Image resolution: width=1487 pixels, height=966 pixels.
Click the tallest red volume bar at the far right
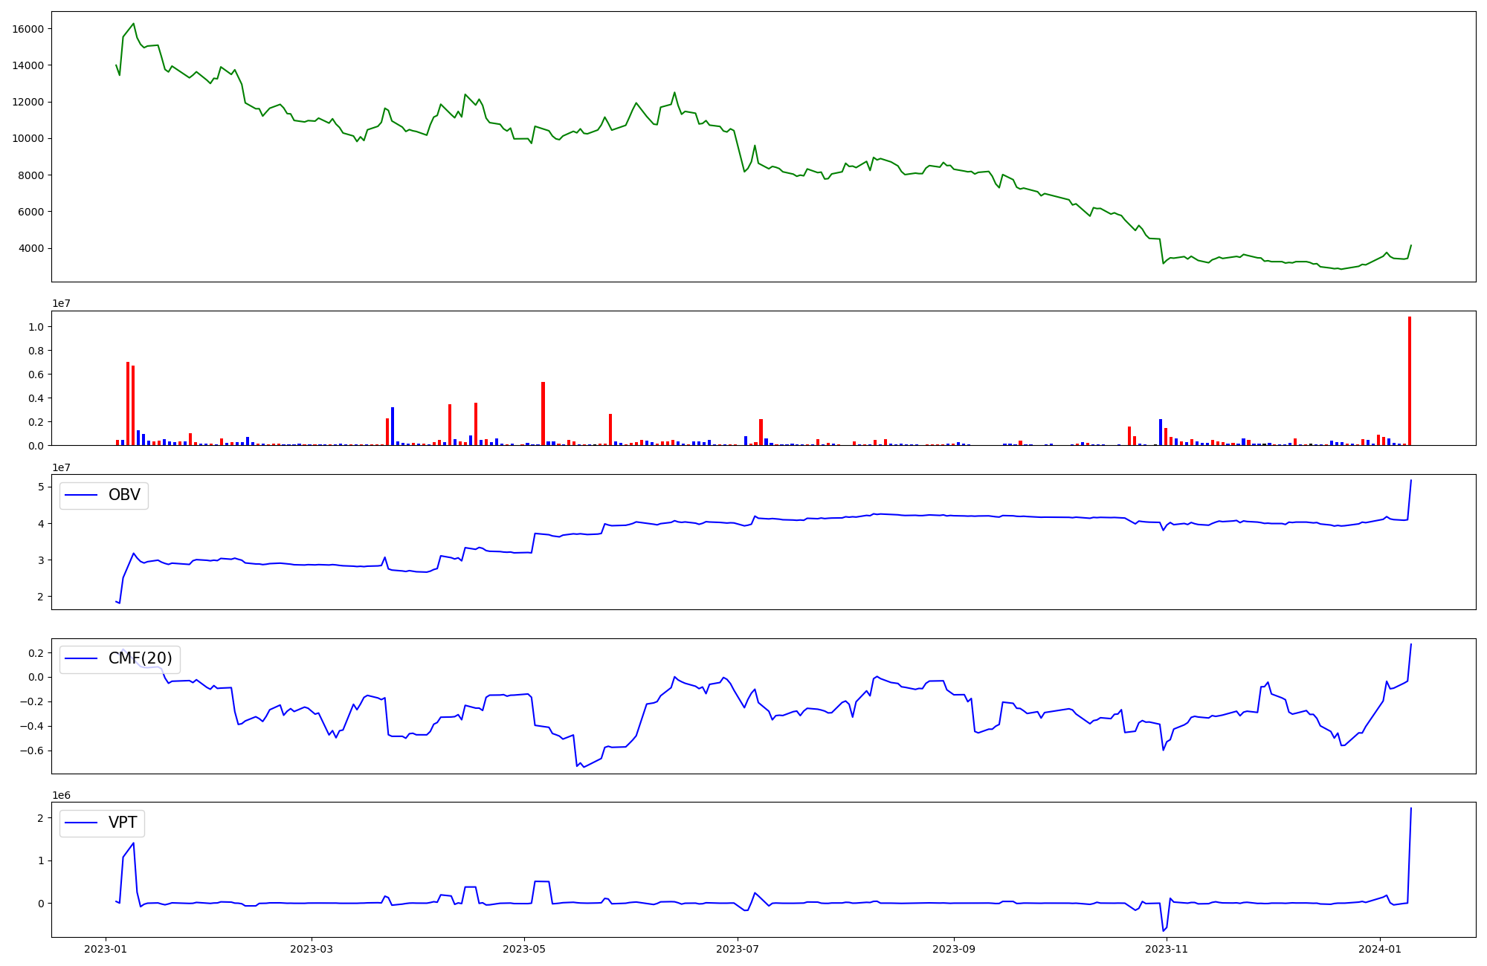pyautogui.click(x=1409, y=381)
